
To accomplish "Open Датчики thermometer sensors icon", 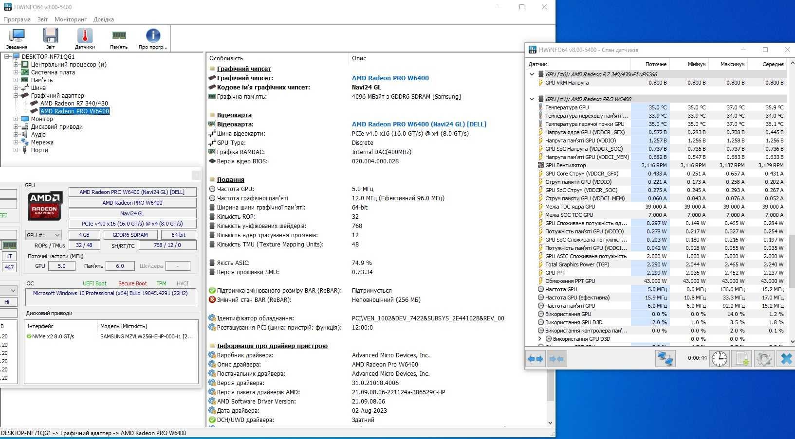I will click(x=85, y=38).
